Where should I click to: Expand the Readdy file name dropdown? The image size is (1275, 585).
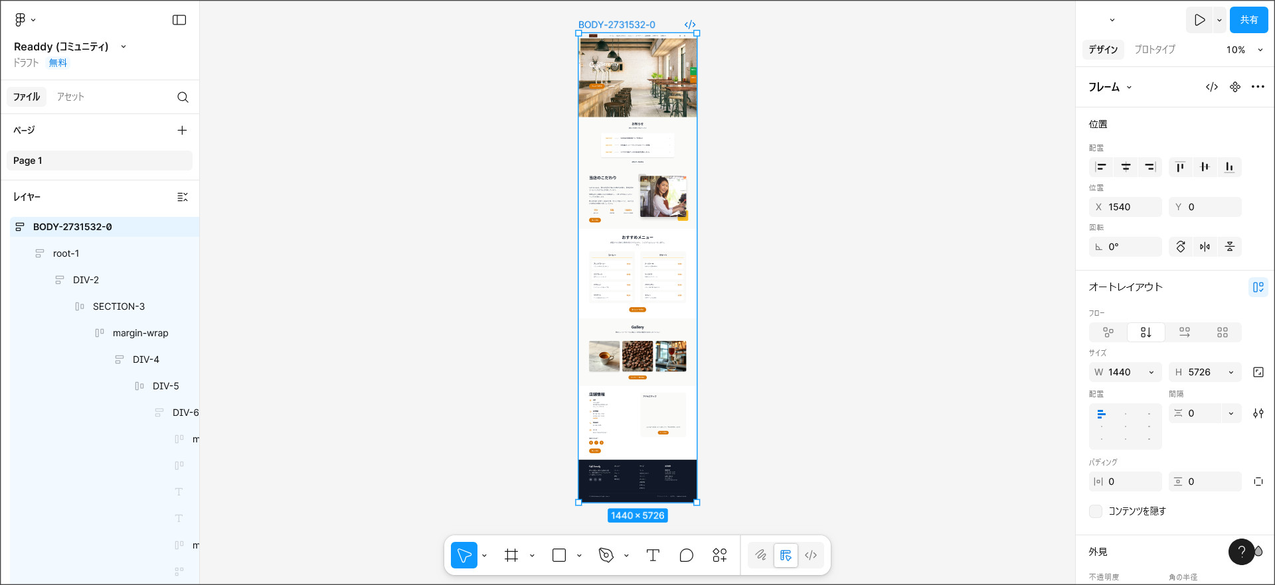coord(124,46)
